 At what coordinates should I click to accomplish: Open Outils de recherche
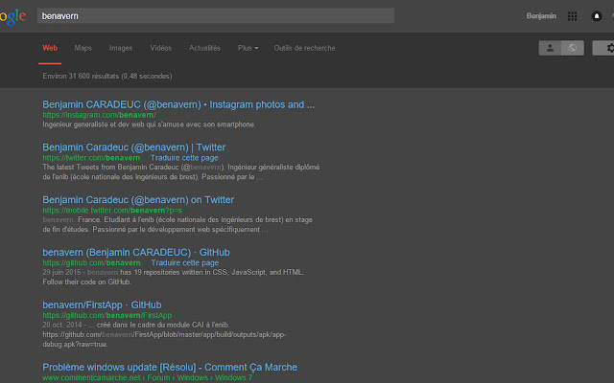[x=304, y=48]
